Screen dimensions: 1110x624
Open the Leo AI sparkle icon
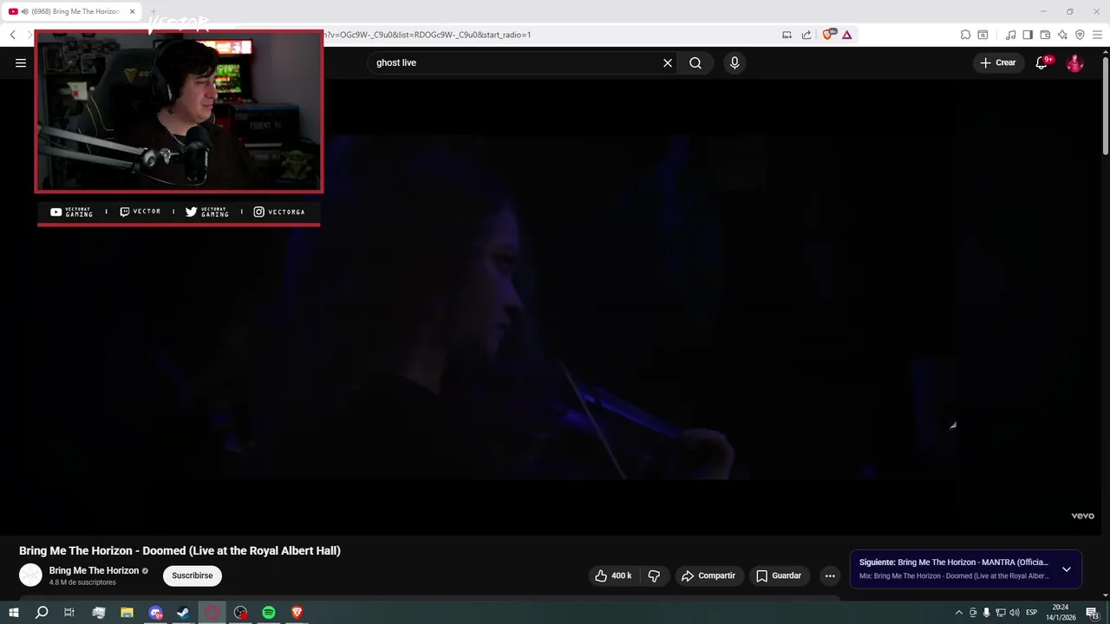click(x=1062, y=35)
